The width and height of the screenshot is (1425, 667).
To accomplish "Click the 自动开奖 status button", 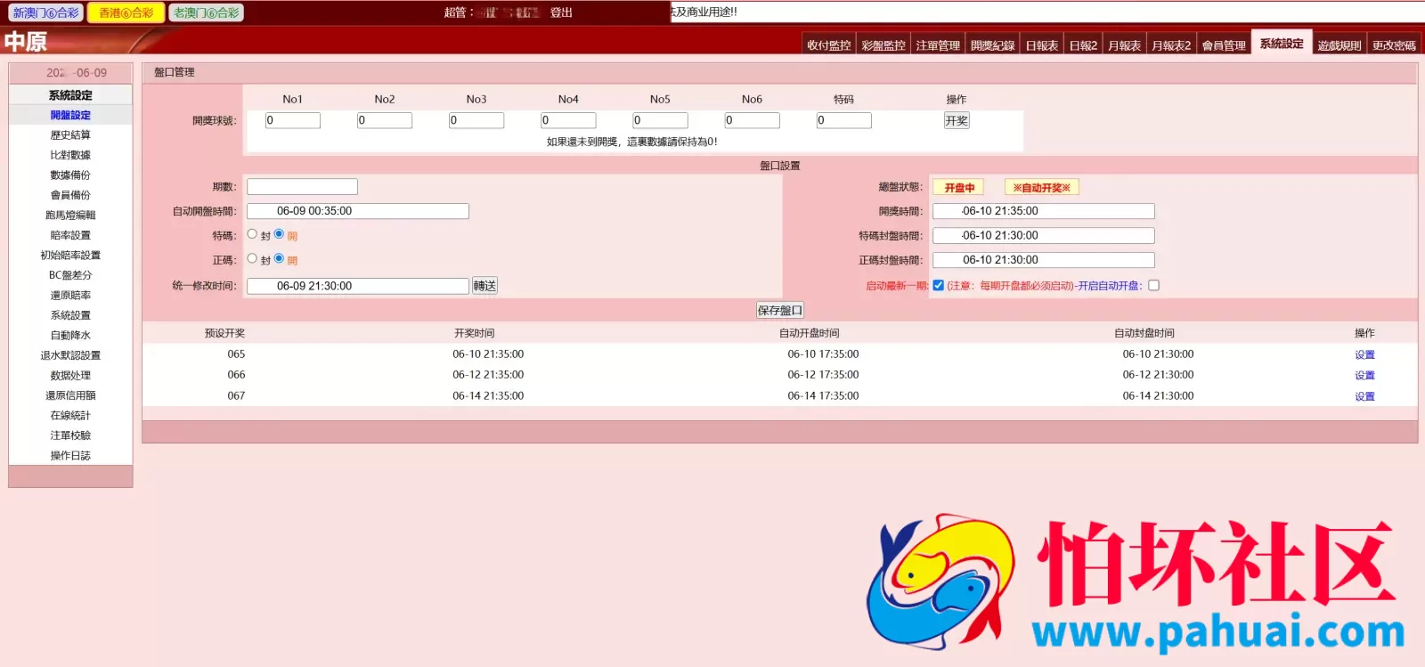I will (1042, 188).
